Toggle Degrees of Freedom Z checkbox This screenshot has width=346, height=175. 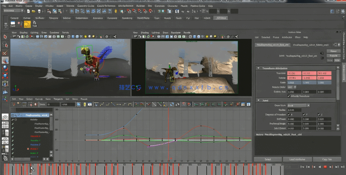tap(319, 114)
